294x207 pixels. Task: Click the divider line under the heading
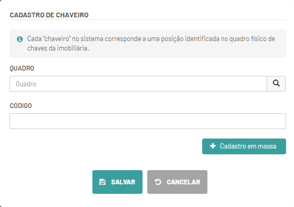tap(148, 19)
